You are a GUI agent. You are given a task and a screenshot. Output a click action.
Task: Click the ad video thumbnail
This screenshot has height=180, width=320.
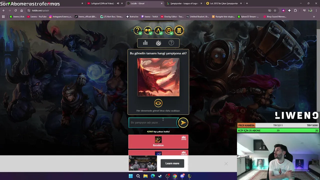pyautogui.click(x=143, y=163)
